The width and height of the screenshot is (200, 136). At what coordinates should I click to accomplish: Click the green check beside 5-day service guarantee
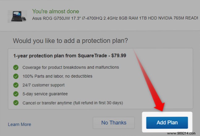click(x=16, y=94)
